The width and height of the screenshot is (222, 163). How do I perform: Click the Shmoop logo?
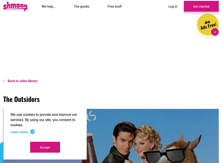15,6
